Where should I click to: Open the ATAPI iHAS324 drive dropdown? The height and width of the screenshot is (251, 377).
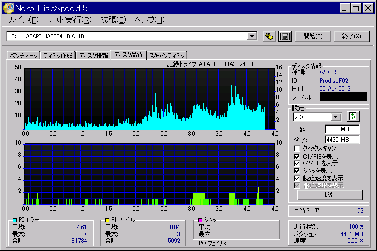[x=252, y=36]
